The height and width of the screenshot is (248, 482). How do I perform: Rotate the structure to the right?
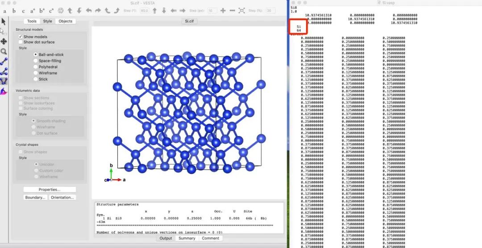pyautogui.click(x=98, y=10)
